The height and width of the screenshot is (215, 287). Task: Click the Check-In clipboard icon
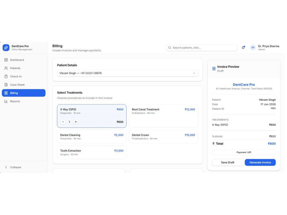click(x=6, y=76)
